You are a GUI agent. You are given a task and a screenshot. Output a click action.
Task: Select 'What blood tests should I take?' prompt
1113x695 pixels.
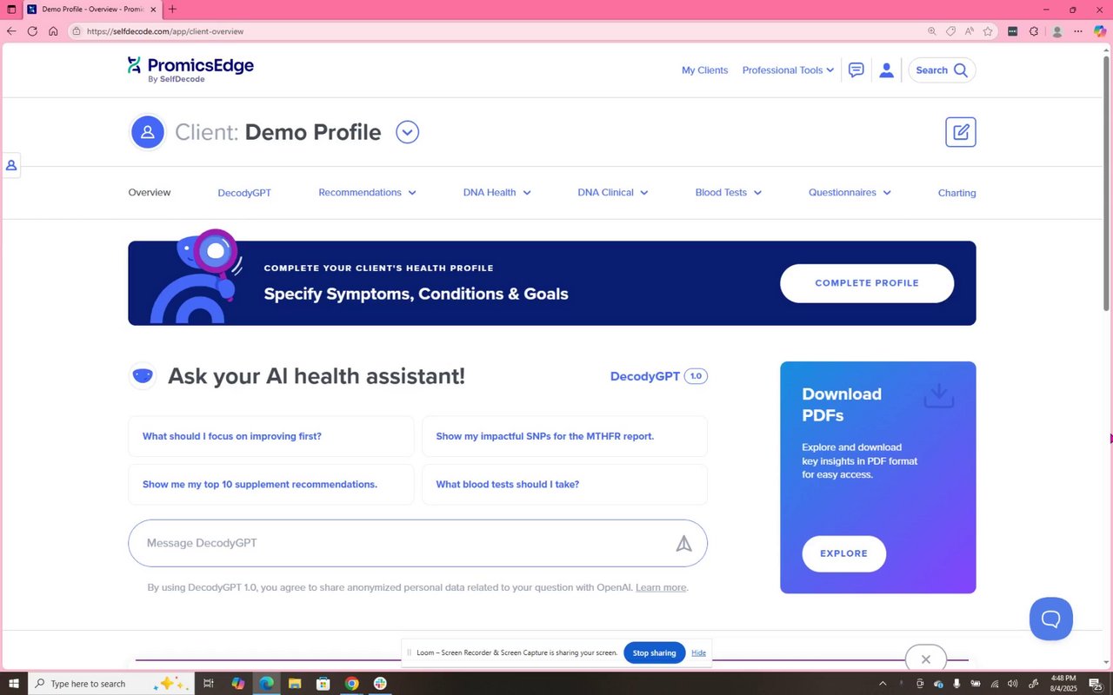tap(564, 485)
